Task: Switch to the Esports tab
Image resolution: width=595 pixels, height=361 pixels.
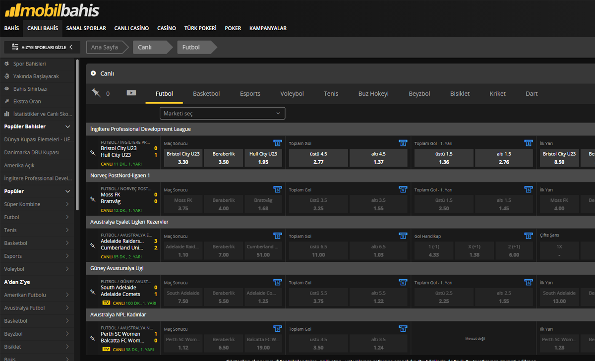Action: pyautogui.click(x=250, y=93)
